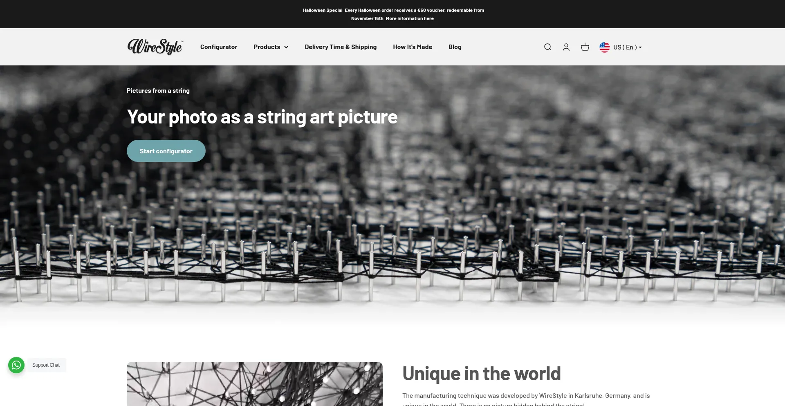Navigate to the Blog
This screenshot has height=406, width=785.
pyautogui.click(x=455, y=47)
